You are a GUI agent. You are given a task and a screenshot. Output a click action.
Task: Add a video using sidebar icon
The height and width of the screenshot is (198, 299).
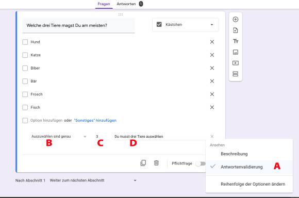point(236,63)
